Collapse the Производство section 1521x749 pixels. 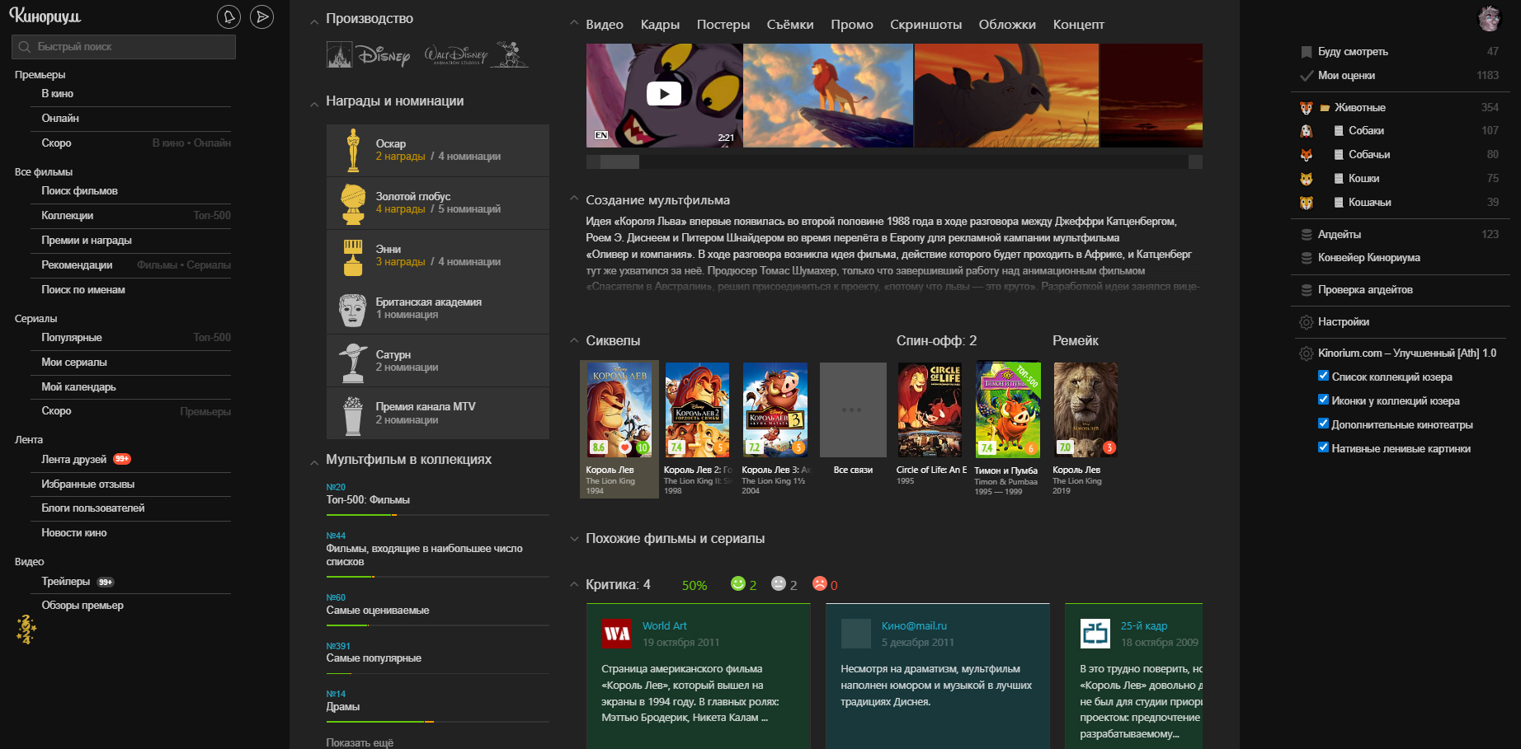coord(314,21)
